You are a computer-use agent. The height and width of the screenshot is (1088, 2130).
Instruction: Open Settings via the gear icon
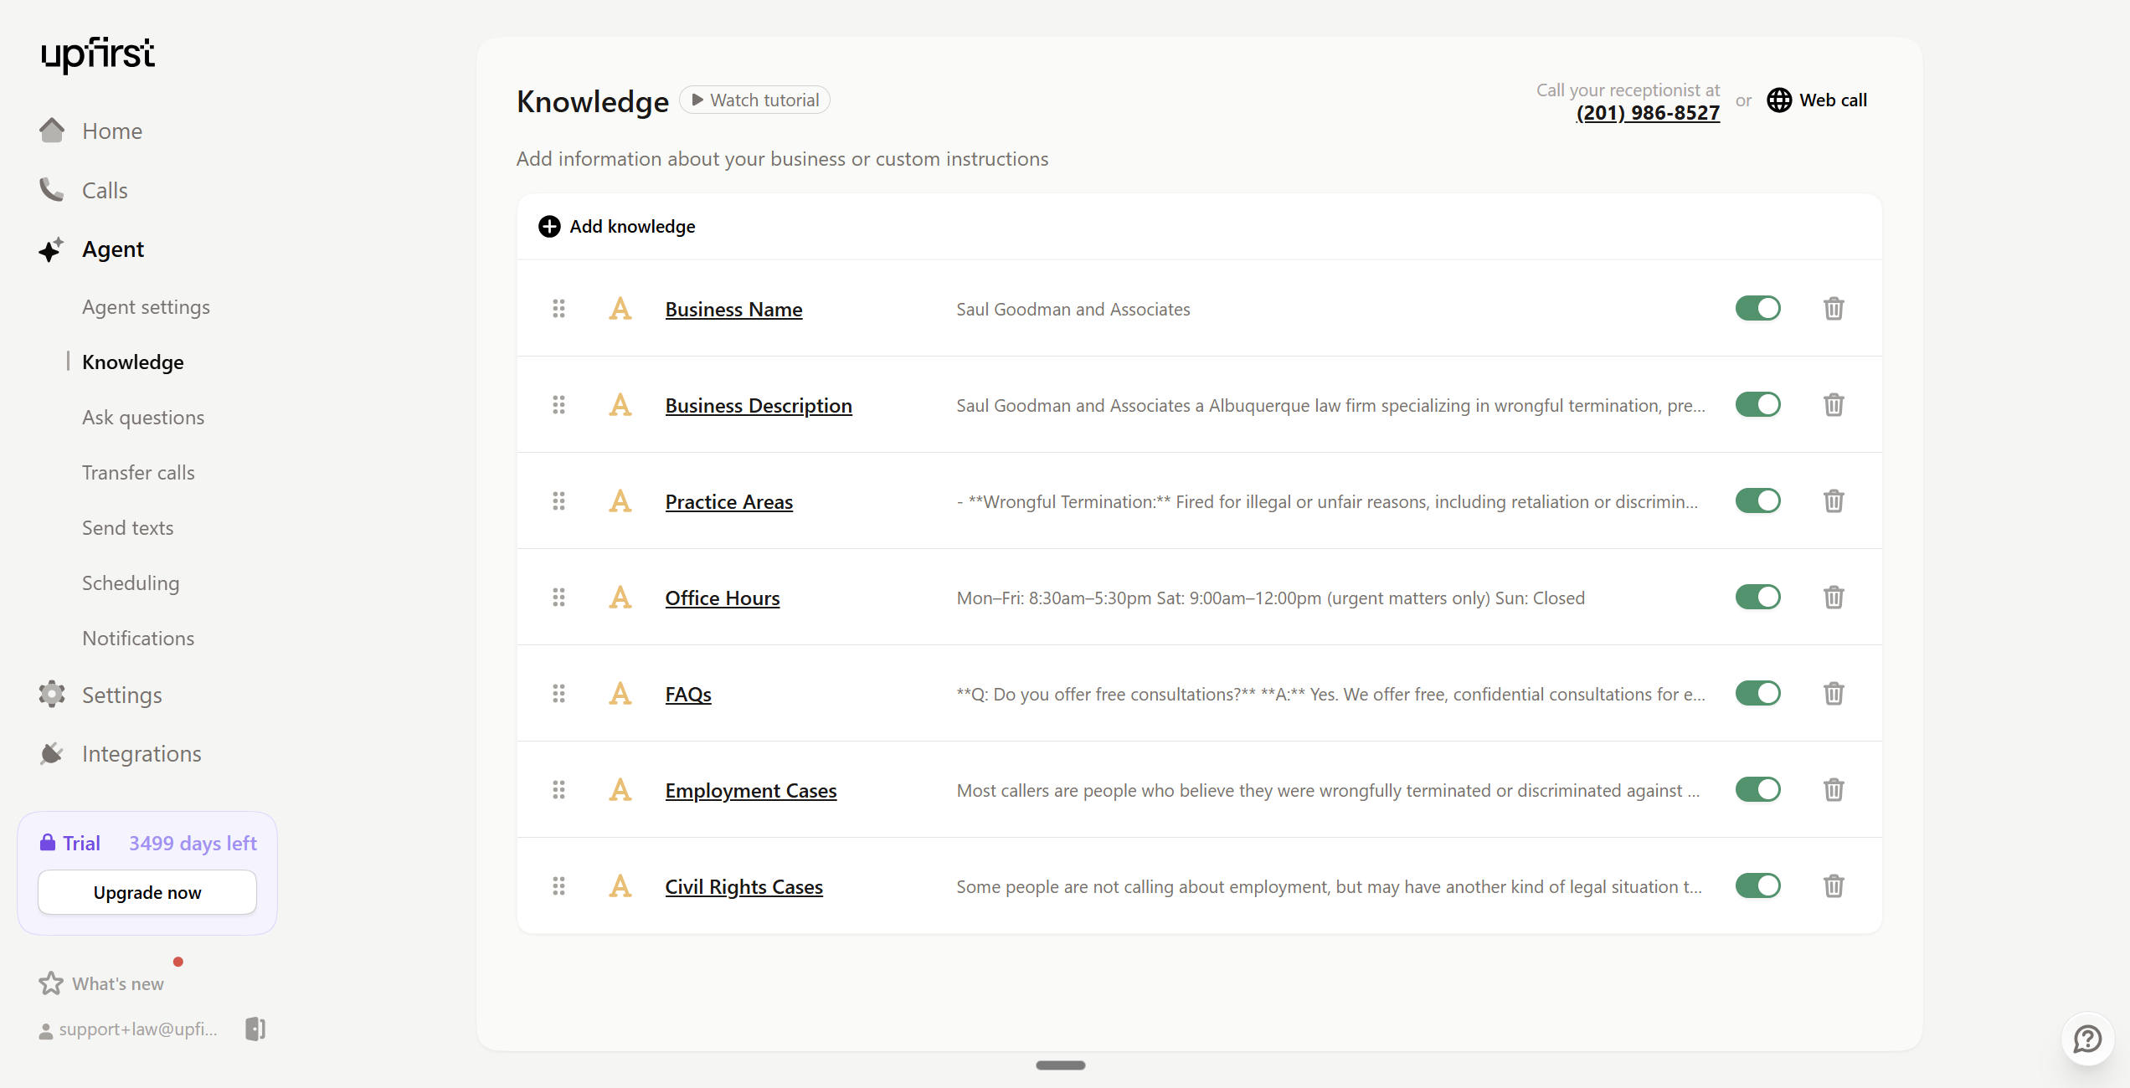click(x=51, y=695)
